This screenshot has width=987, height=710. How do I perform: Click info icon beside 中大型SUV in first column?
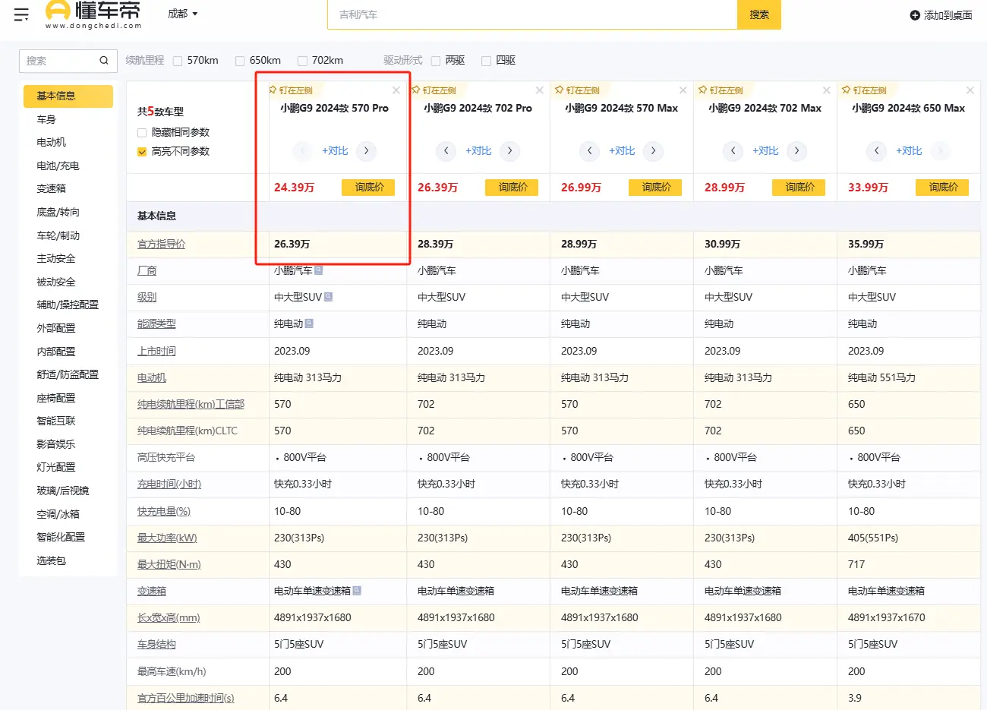[329, 297]
